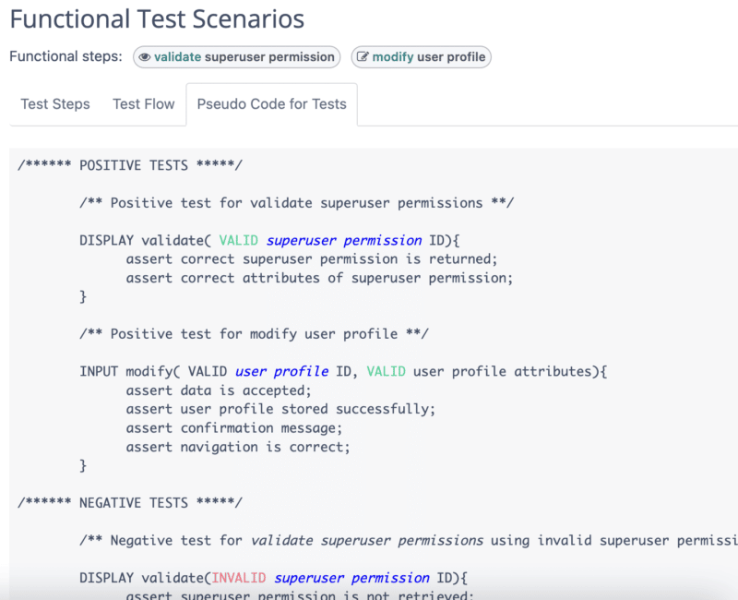The width and height of the screenshot is (738, 600).
Task: Open the Test Flow tab
Action: click(143, 104)
